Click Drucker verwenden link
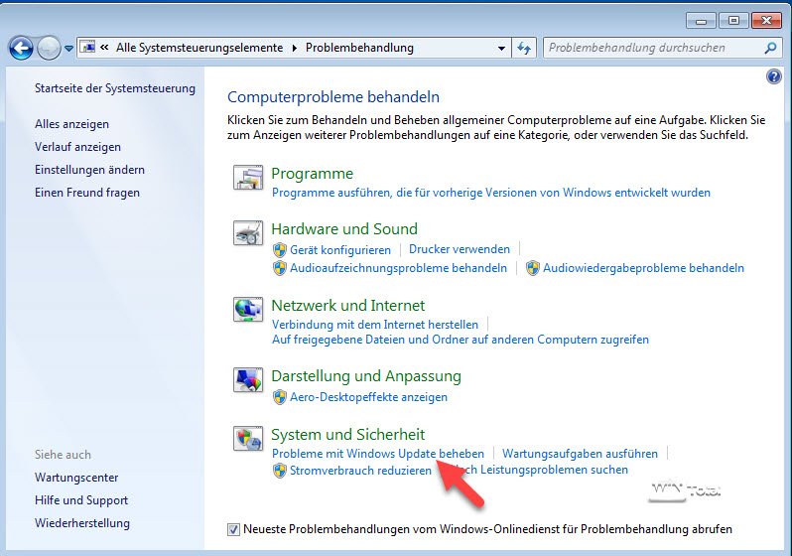The width and height of the screenshot is (792, 556). pyautogui.click(x=460, y=249)
